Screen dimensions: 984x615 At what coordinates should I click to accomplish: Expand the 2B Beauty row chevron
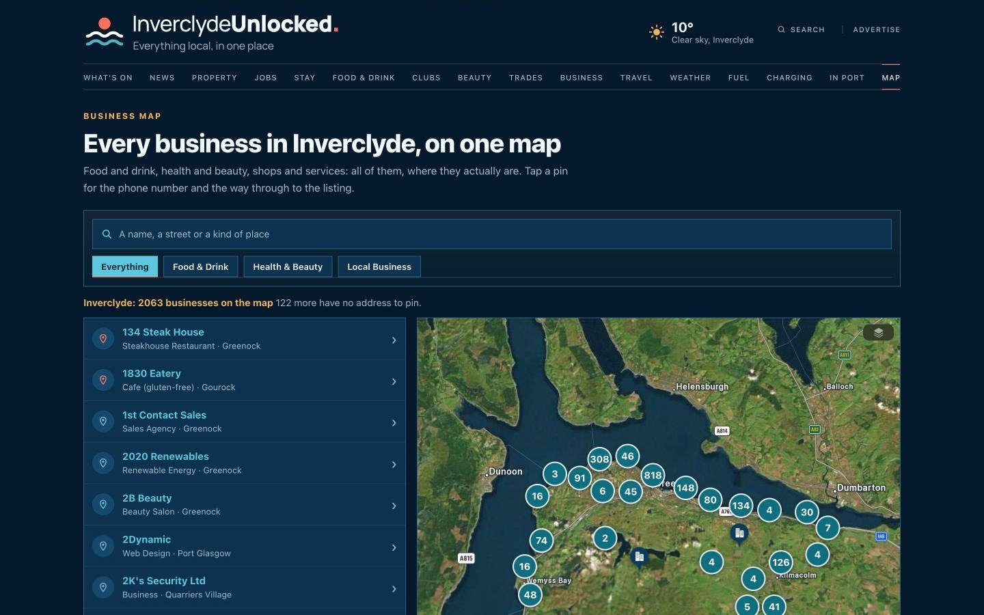(x=394, y=506)
